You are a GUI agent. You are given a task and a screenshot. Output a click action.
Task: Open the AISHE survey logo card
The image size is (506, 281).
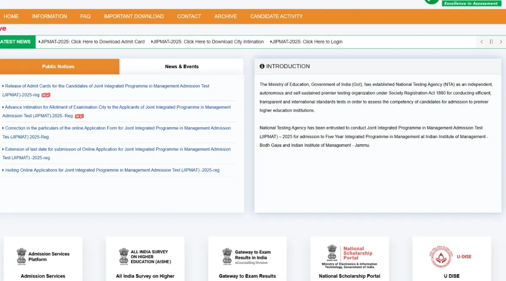(x=145, y=257)
